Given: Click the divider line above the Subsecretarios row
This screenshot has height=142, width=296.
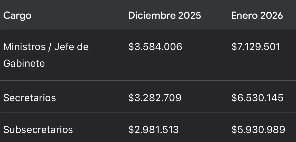Looking at the screenshot, I should [148, 112].
